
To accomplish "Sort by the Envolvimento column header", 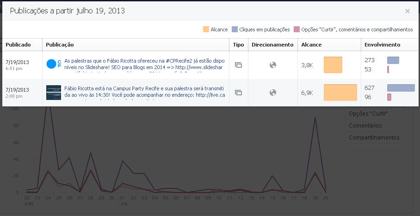I will [382, 45].
